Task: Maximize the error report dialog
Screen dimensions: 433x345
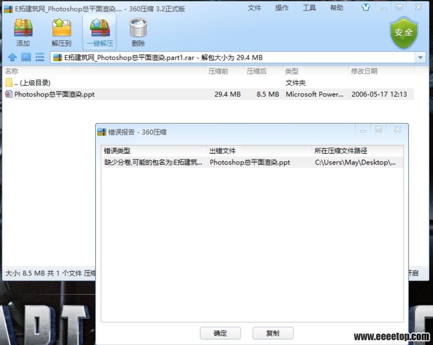Action: click(379, 129)
